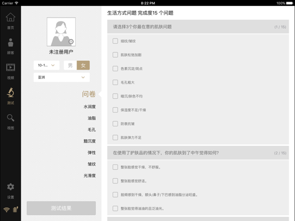Click the 测试结果 button

[61, 208]
